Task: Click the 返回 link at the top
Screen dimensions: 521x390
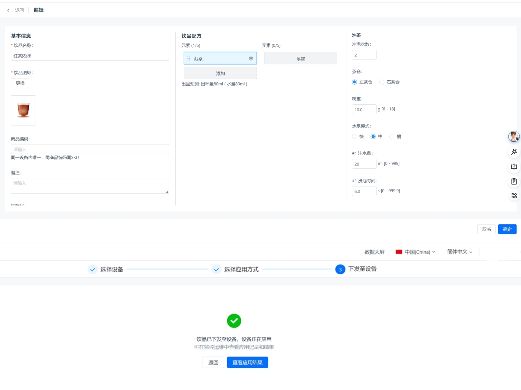Action: tap(19, 10)
